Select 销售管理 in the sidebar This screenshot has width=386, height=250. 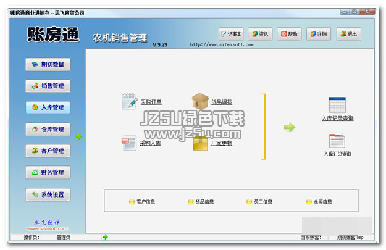(x=48, y=86)
